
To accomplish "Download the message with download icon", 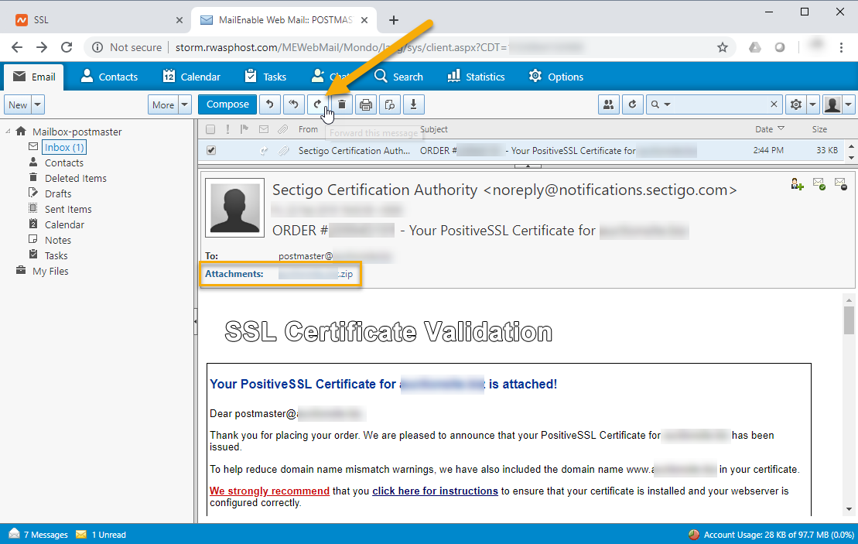I will 414,104.
